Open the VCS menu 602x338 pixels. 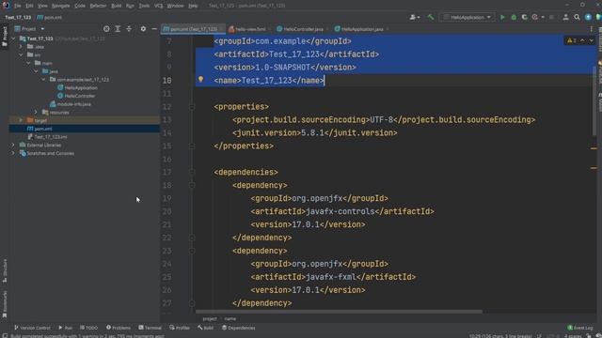coord(158,6)
